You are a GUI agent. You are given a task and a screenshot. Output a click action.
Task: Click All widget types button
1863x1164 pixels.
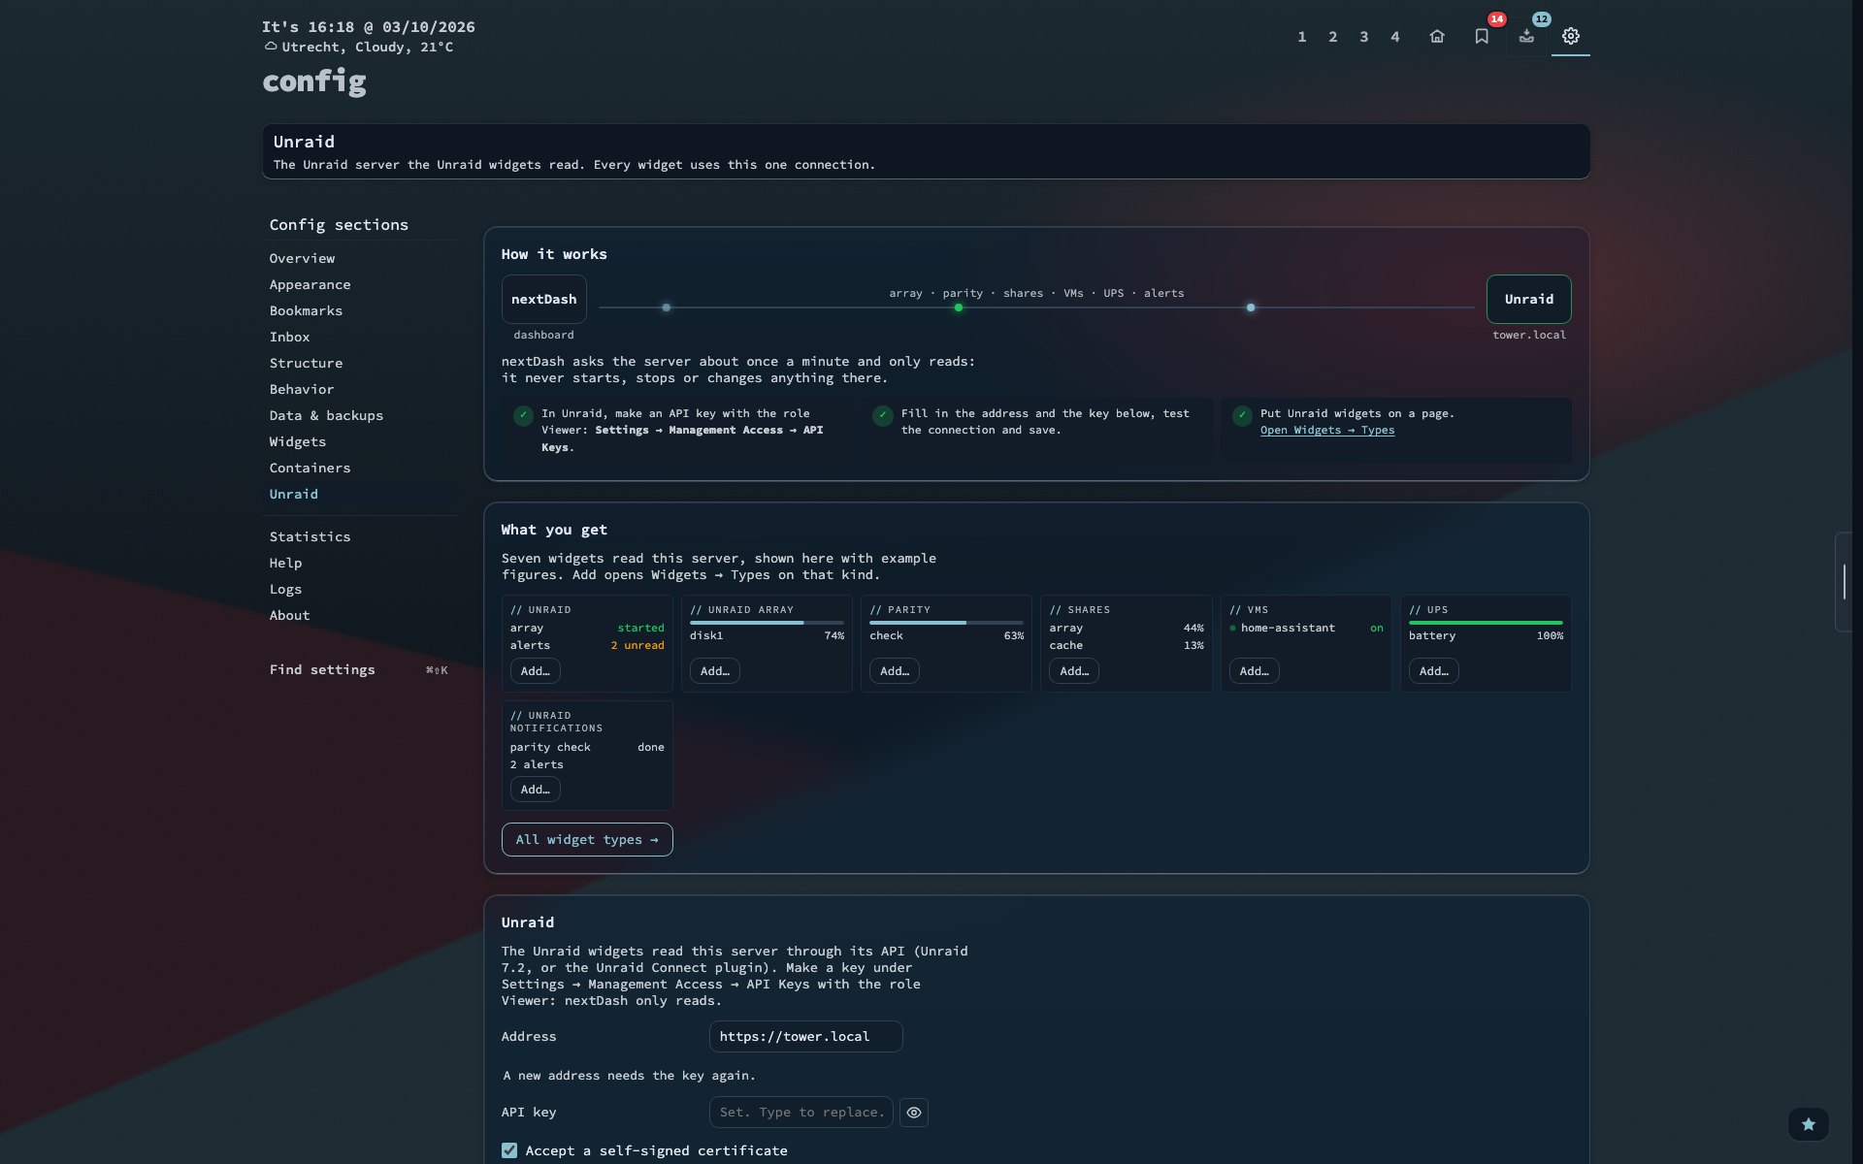point(587,839)
